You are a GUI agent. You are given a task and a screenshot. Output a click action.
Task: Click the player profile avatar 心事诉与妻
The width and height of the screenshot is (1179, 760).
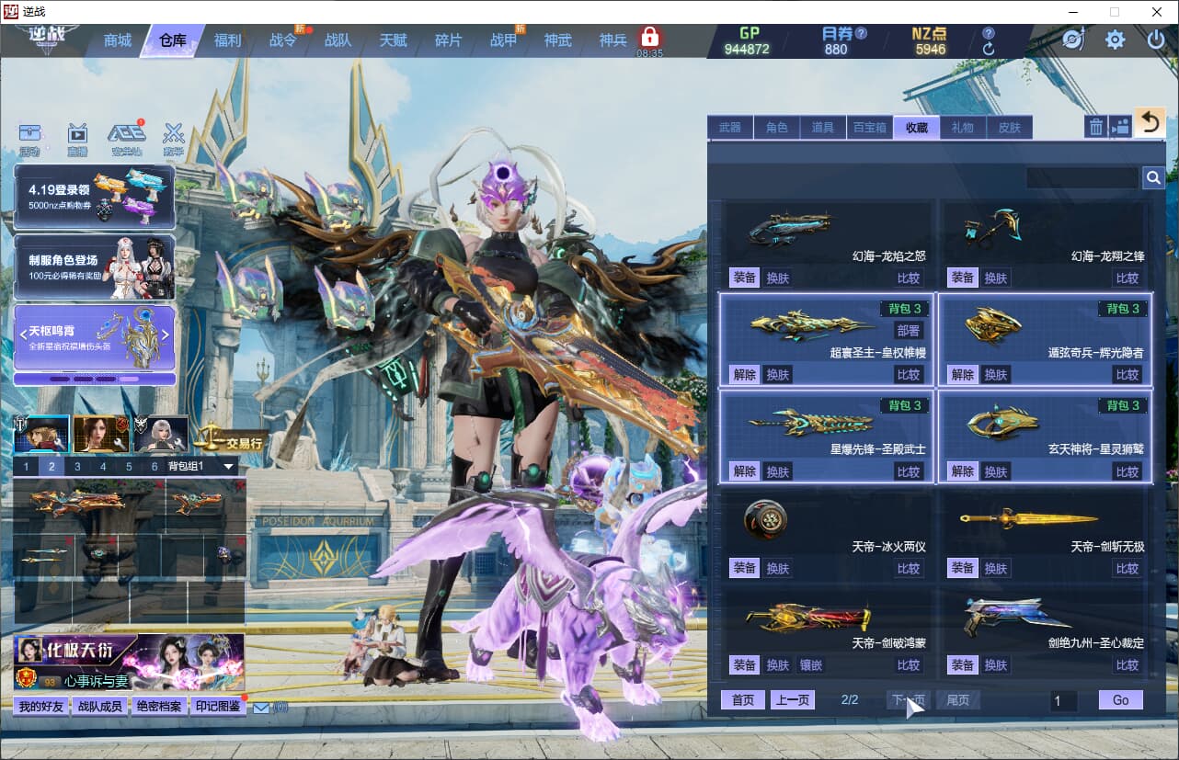click(29, 650)
